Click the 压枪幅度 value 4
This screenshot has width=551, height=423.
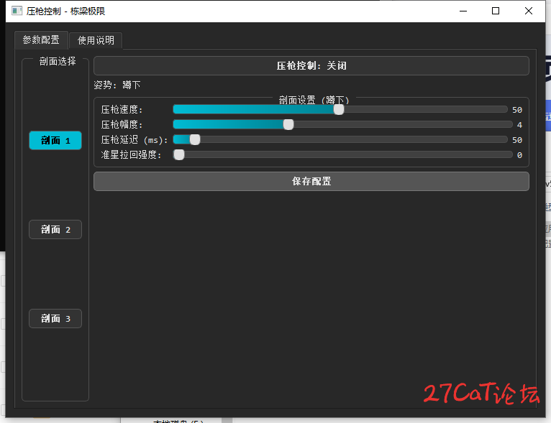click(519, 125)
